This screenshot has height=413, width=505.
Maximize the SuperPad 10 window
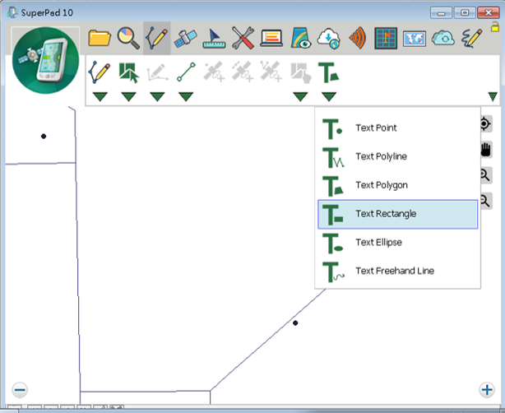465,13
